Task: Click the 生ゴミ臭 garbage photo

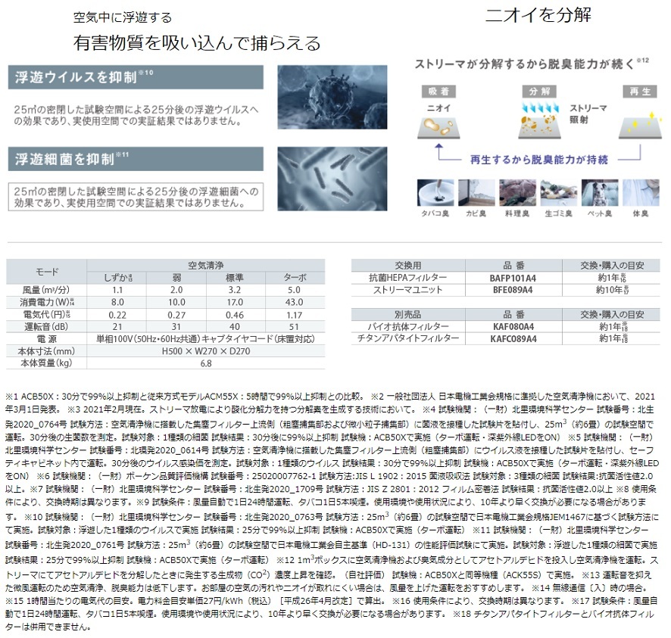Action: click(x=558, y=193)
